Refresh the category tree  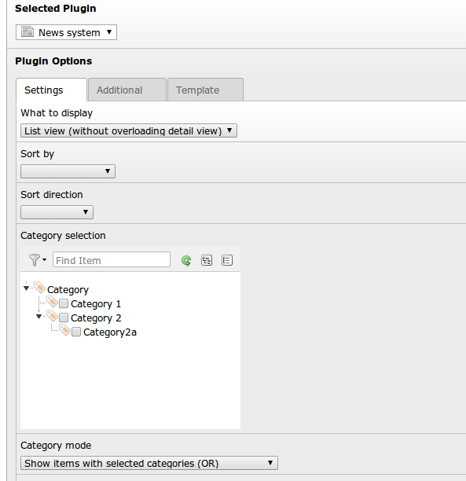point(186,260)
